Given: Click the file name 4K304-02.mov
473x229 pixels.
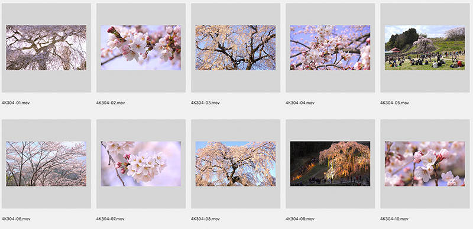Looking at the screenshot, I should [111, 103].
